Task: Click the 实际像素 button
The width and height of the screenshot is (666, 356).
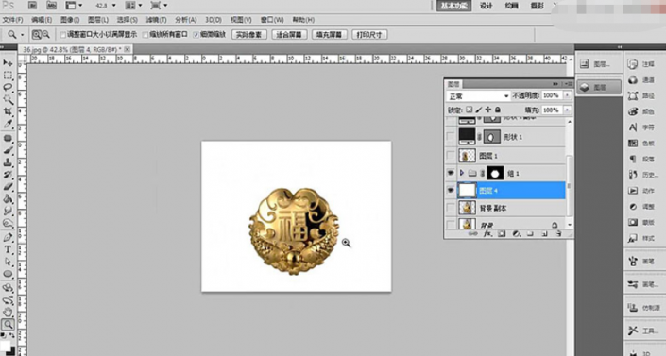Action: [248, 35]
